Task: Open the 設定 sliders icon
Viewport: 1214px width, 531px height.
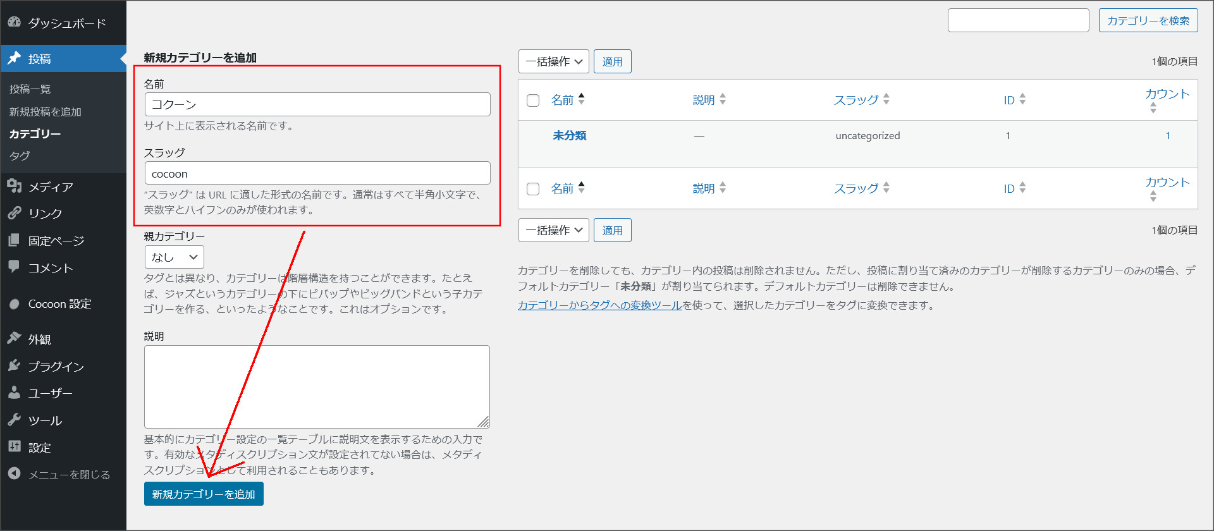Action: coord(14,446)
